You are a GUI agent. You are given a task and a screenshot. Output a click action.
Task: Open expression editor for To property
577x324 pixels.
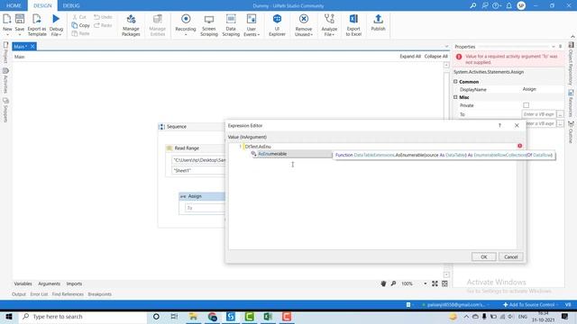(560, 114)
